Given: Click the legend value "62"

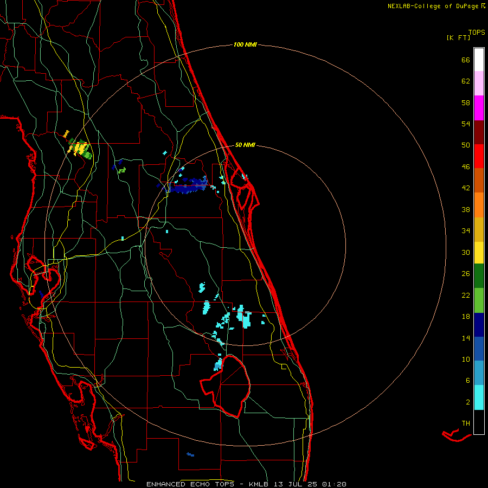Looking at the screenshot, I should click(x=466, y=81).
